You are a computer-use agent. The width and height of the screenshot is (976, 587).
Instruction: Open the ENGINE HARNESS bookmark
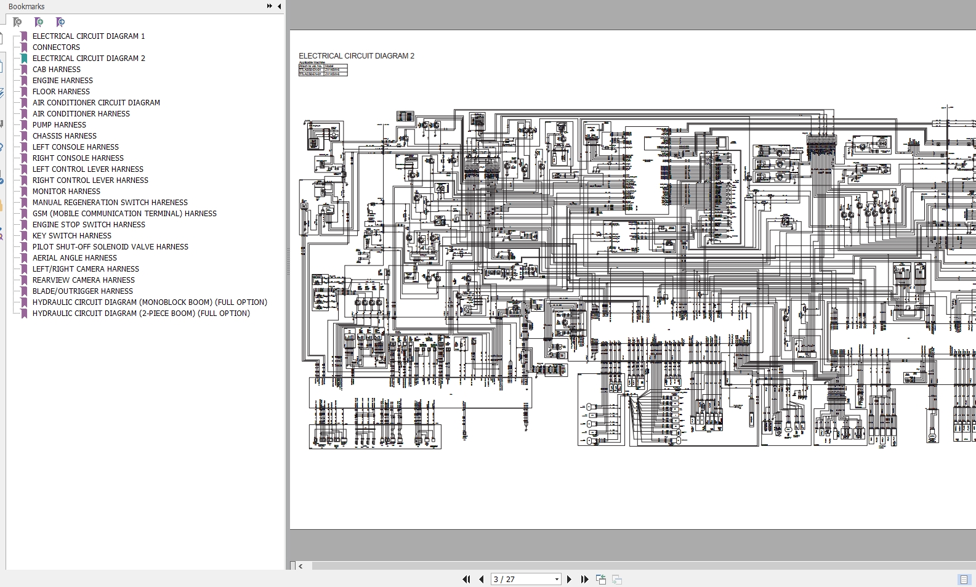coord(63,80)
